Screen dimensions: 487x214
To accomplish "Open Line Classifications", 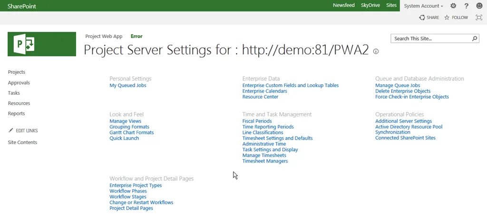I will 263,132.
